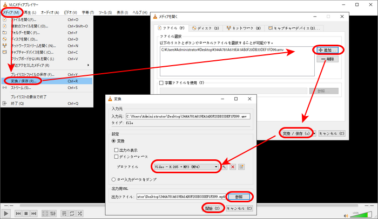Click the 削除 button in file selection
This screenshot has height=219, width=378.
[x=327, y=59]
